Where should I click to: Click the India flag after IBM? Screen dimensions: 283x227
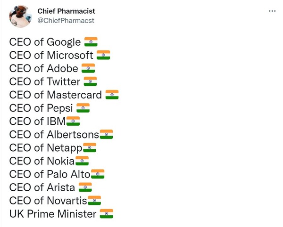pyautogui.click(x=73, y=121)
